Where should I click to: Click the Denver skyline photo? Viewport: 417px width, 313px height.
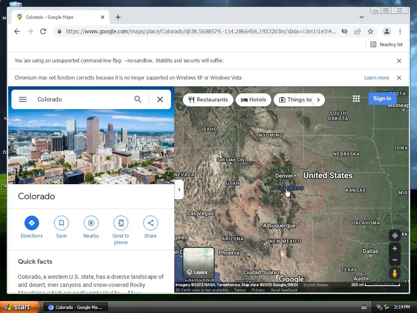tap(91, 147)
